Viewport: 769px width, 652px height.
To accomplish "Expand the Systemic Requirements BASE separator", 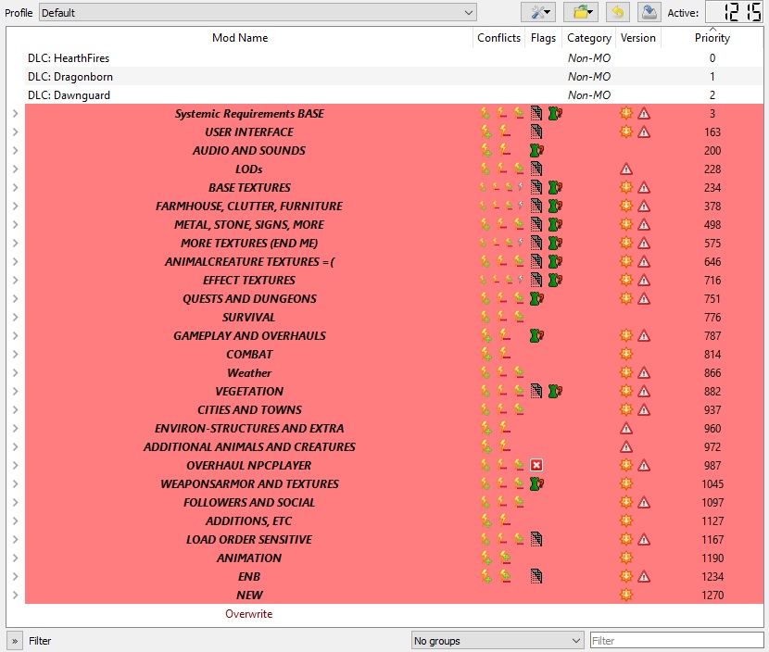I will pos(15,114).
